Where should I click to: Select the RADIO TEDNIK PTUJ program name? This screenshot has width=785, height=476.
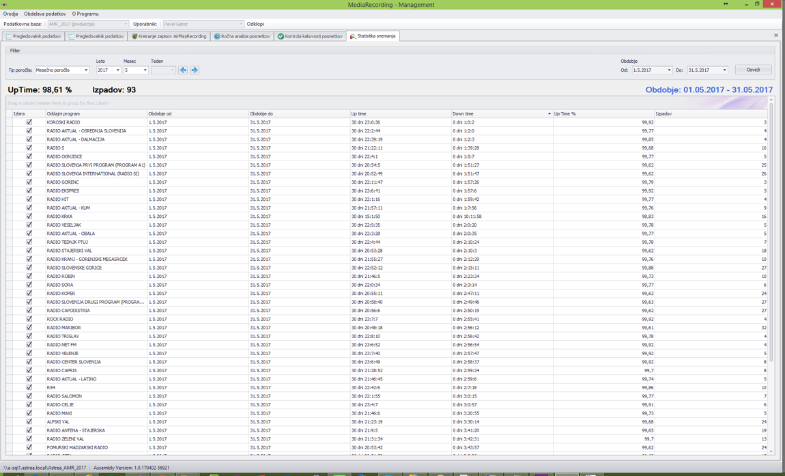(67, 242)
